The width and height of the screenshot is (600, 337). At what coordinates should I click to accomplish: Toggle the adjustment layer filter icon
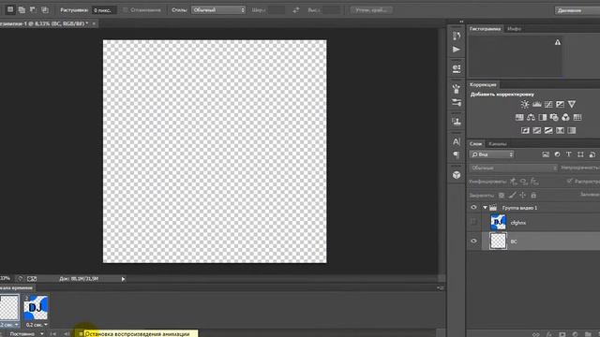click(557, 154)
